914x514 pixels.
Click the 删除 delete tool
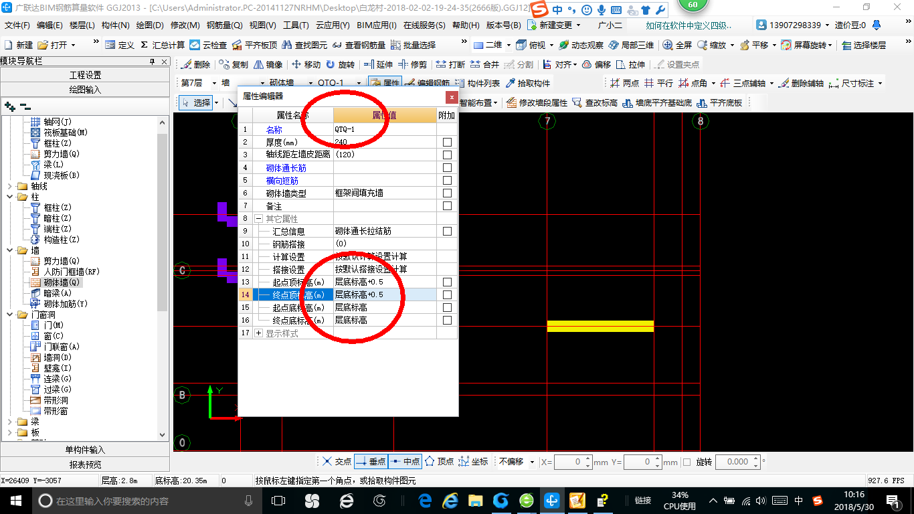click(195, 64)
